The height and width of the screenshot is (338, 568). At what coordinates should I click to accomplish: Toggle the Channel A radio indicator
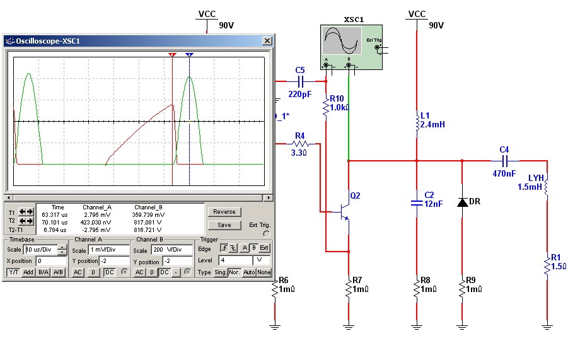(124, 272)
